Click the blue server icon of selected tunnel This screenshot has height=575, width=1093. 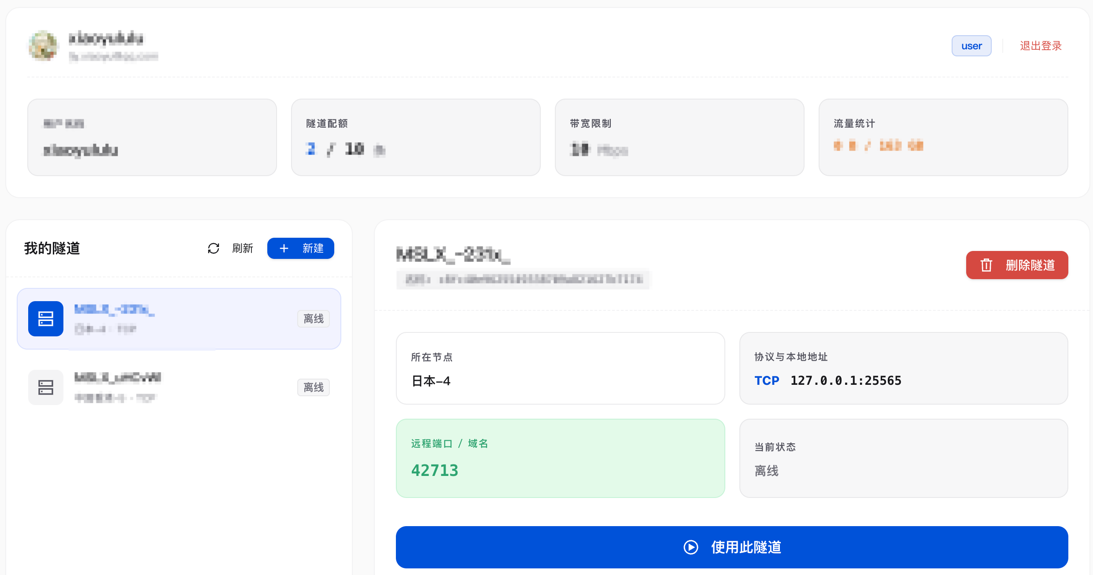pyautogui.click(x=46, y=319)
